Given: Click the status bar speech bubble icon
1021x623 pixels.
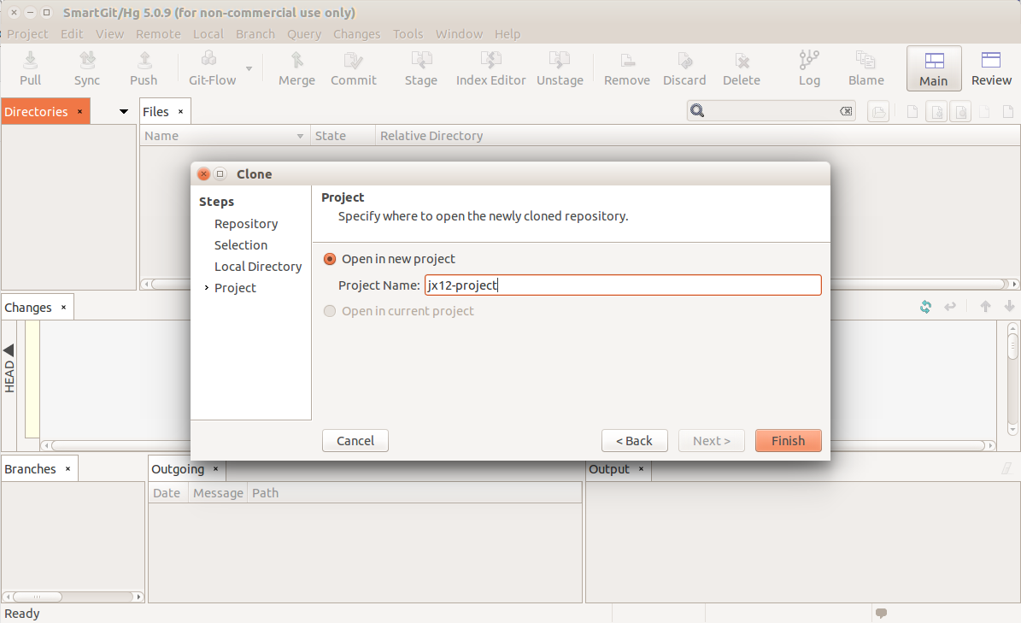Looking at the screenshot, I should (x=881, y=614).
